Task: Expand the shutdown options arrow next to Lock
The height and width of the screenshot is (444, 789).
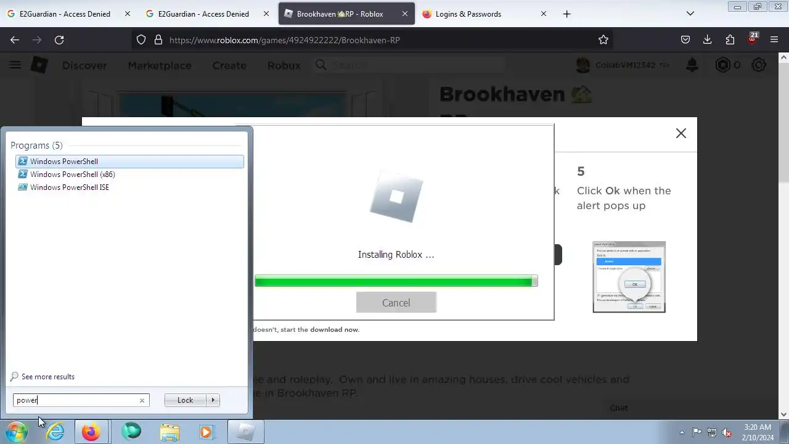Action: click(x=213, y=400)
